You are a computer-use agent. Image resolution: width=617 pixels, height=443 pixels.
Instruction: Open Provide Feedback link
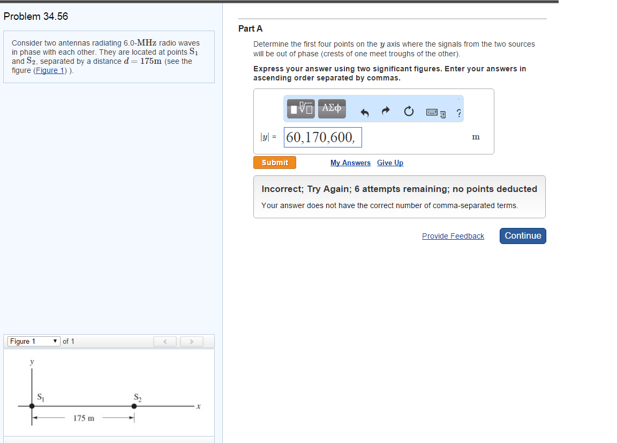click(453, 236)
